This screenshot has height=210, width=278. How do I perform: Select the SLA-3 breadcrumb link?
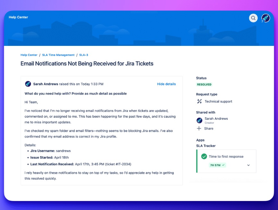[84, 55]
